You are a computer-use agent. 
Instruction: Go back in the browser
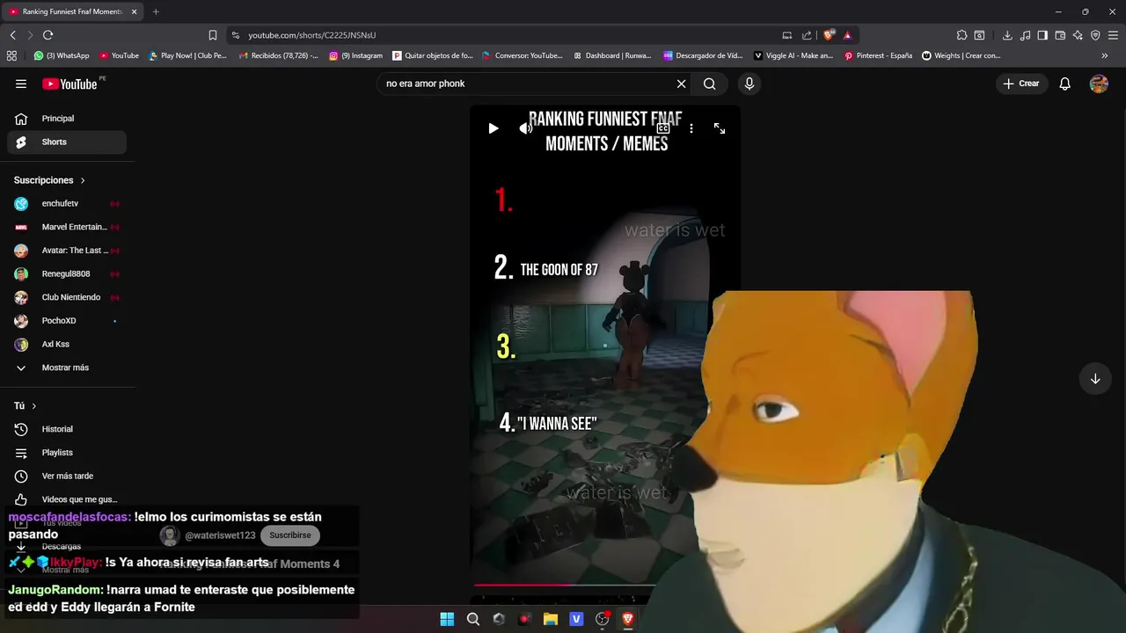coord(12,35)
